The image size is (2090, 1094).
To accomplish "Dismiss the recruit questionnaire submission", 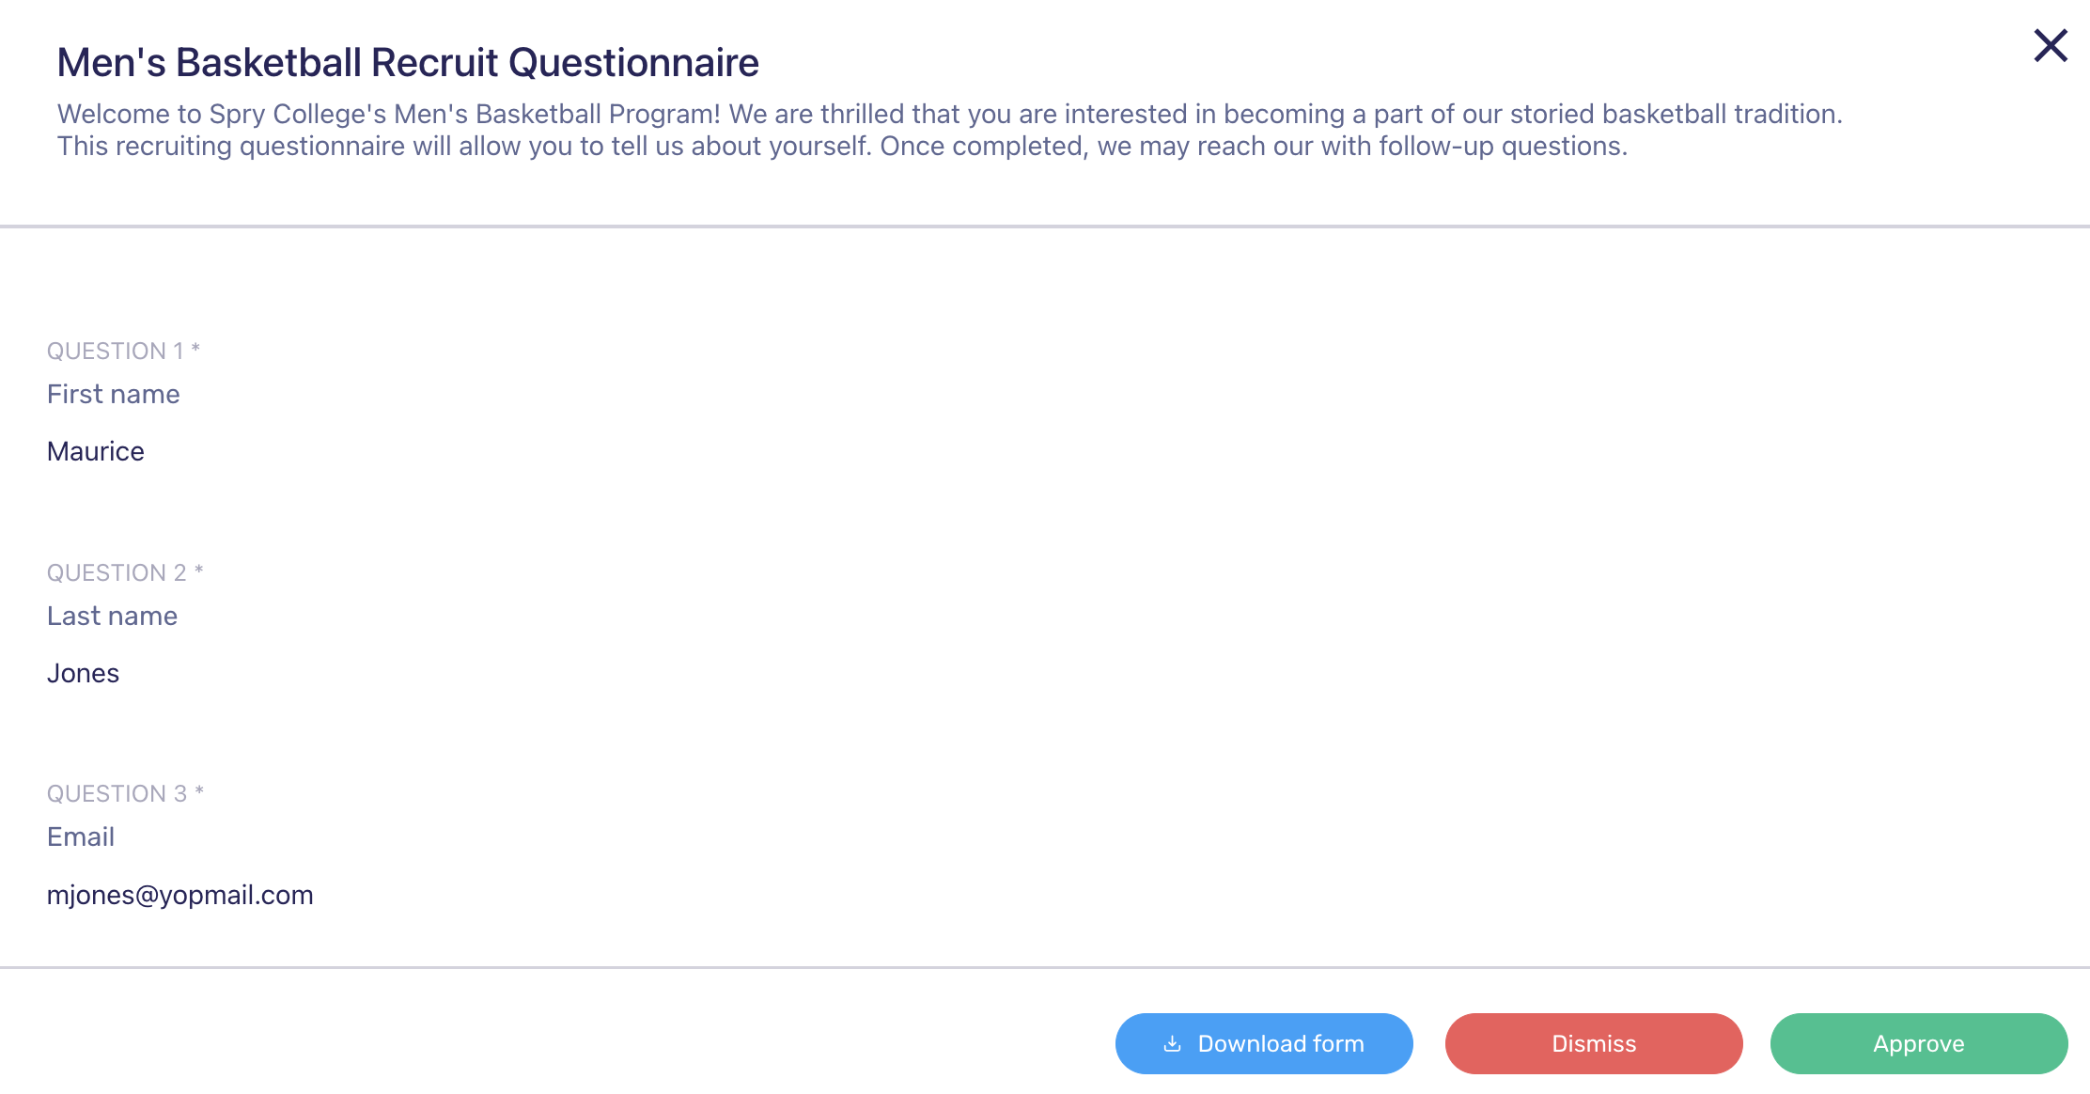I will click(x=1594, y=1043).
